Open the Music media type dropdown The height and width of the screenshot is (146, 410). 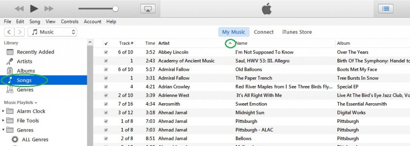coord(52,32)
